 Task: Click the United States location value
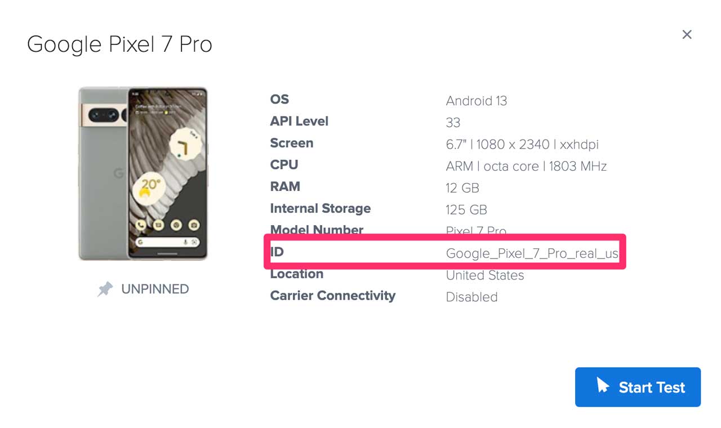click(x=485, y=275)
